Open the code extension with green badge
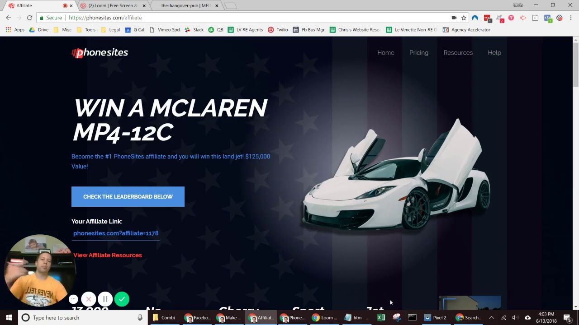579x325 pixels. click(547, 18)
